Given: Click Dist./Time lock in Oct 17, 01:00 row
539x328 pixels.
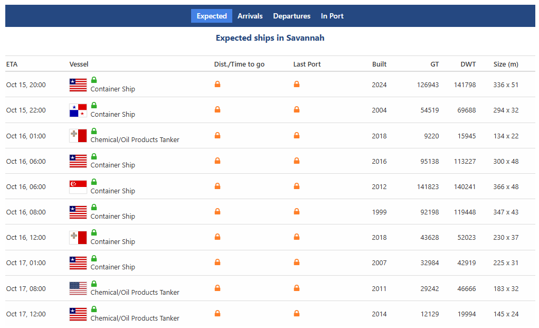Looking at the screenshot, I should tap(218, 263).
